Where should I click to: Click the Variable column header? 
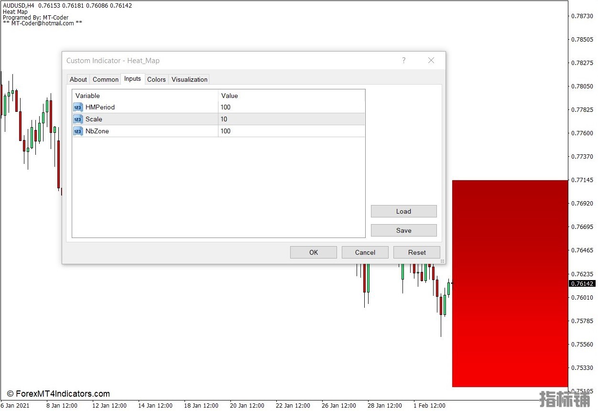(145, 96)
